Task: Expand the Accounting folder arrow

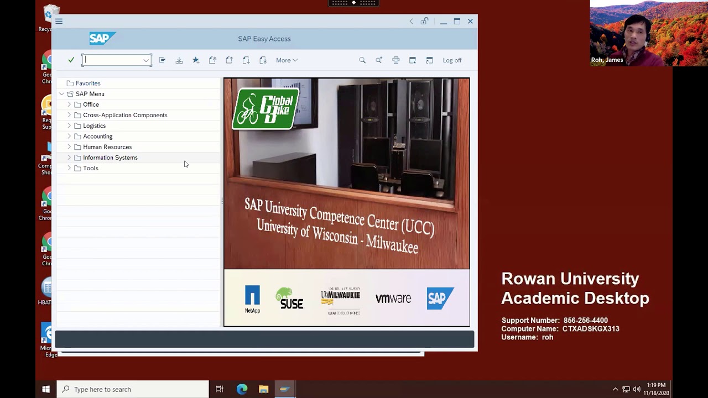Action: coord(69,136)
